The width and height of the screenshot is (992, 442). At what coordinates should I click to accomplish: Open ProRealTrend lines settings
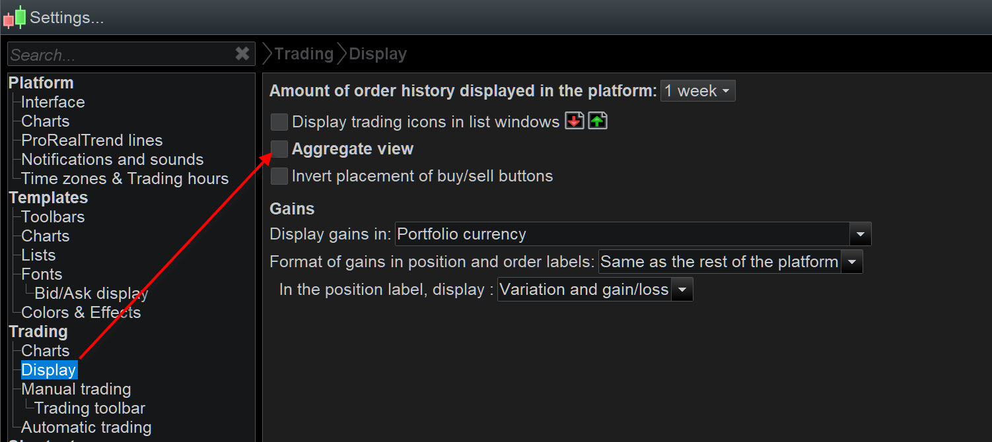[x=92, y=141]
